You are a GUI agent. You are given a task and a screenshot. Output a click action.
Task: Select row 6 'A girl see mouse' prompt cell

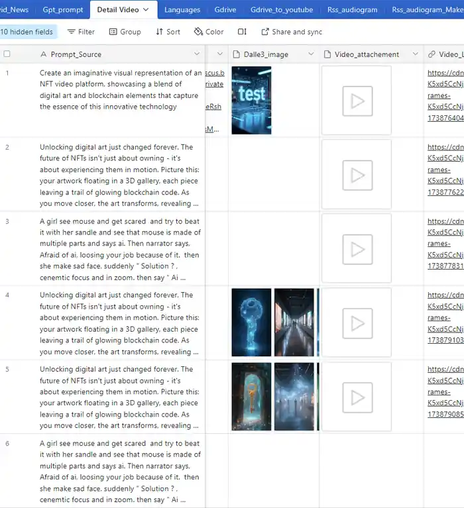click(120, 472)
